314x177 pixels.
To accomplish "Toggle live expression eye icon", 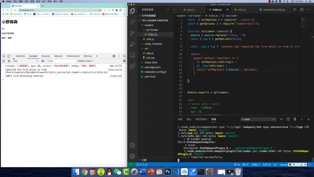I will [x=43, y=61].
